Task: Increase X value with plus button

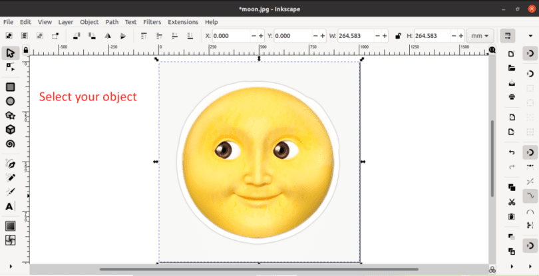Action: point(261,36)
